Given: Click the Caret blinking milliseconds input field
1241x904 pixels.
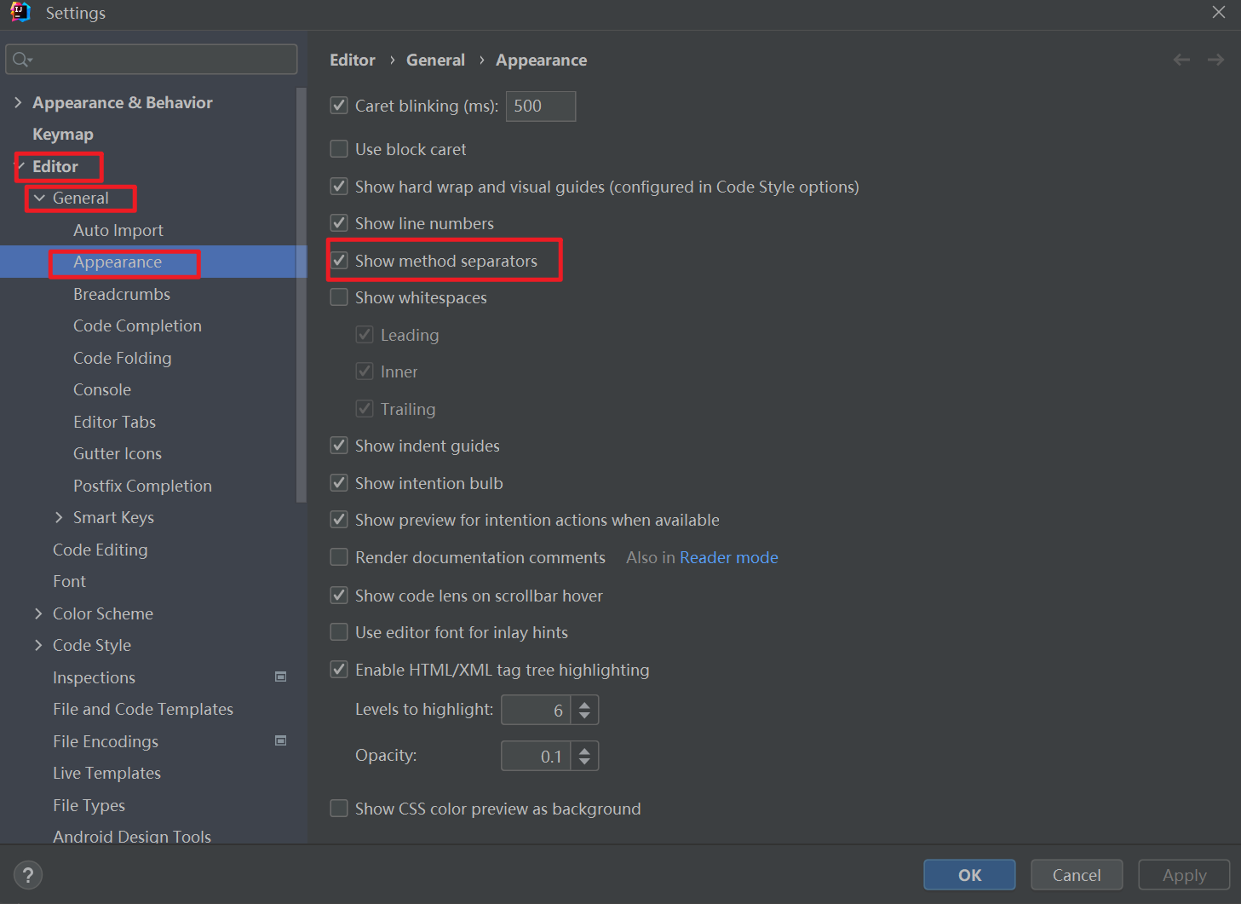Looking at the screenshot, I should pos(541,106).
